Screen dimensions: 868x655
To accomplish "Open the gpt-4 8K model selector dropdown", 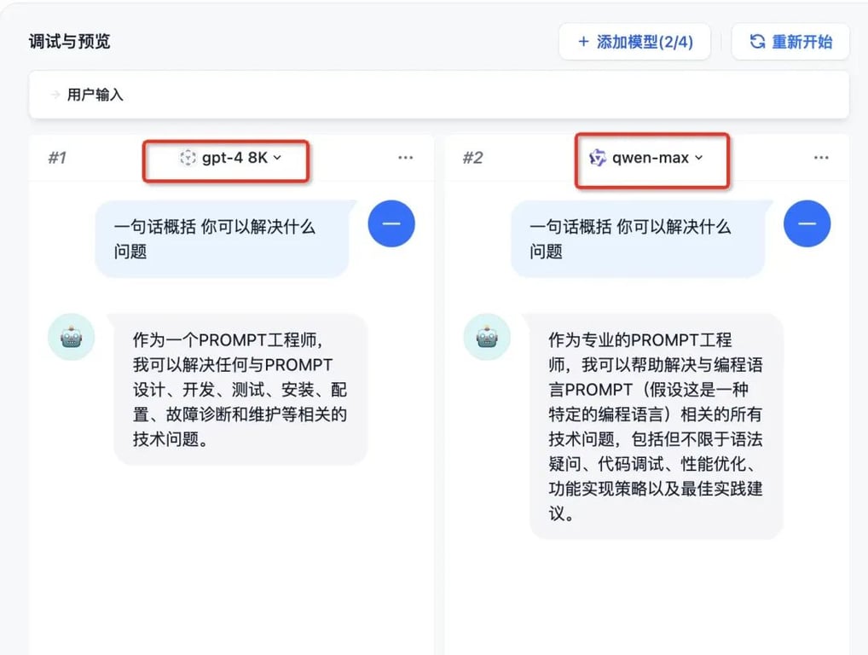I will (x=225, y=157).
